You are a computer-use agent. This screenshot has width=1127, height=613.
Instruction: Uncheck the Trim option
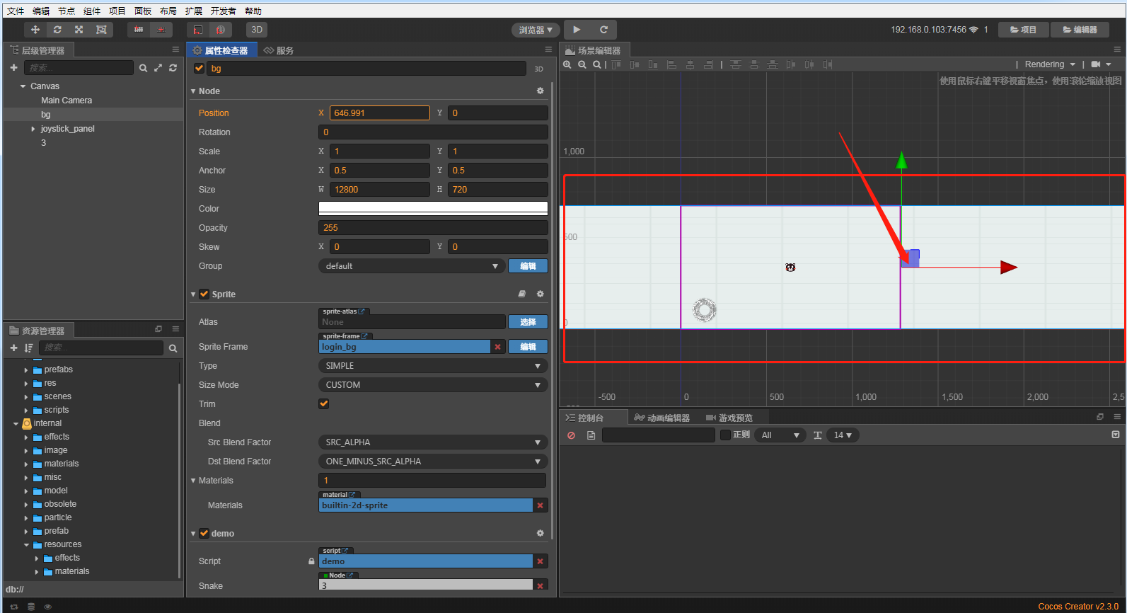pyautogui.click(x=324, y=404)
